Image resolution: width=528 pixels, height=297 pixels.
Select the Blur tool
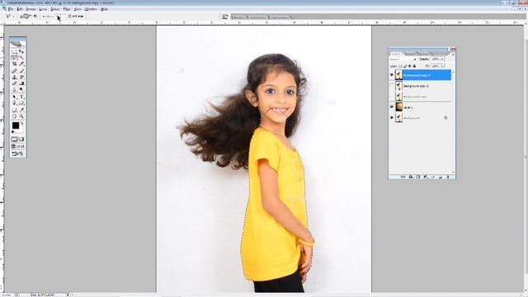point(15,89)
